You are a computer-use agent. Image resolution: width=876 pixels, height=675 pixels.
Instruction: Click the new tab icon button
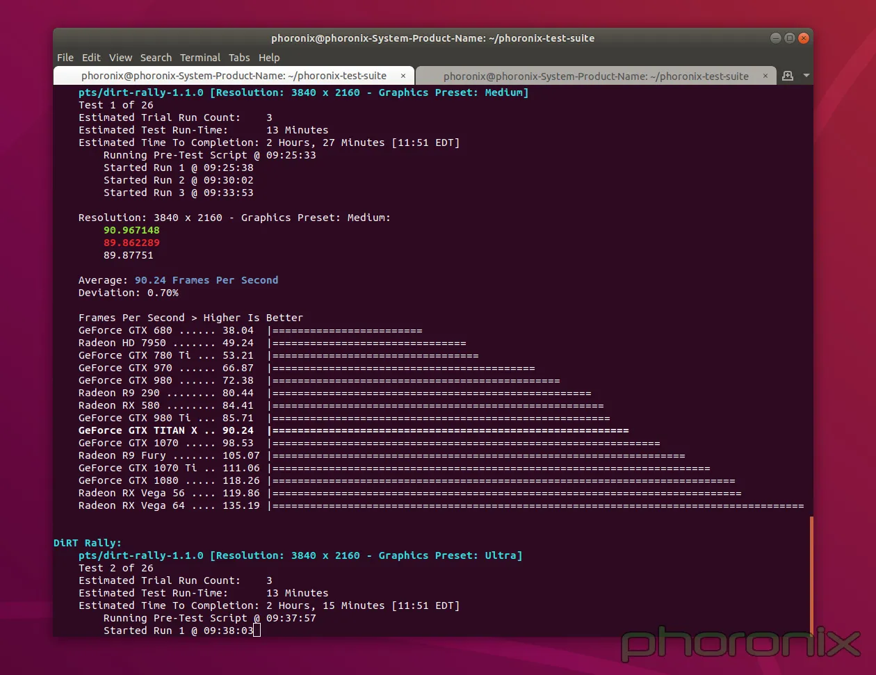(x=788, y=76)
